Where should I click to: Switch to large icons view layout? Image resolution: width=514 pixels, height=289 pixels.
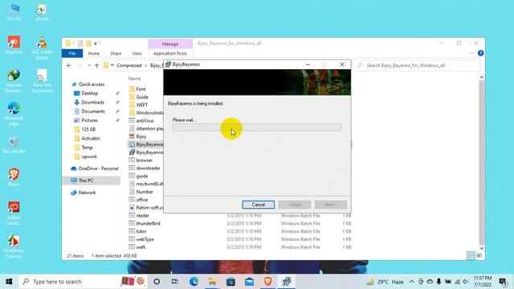click(479, 255)
